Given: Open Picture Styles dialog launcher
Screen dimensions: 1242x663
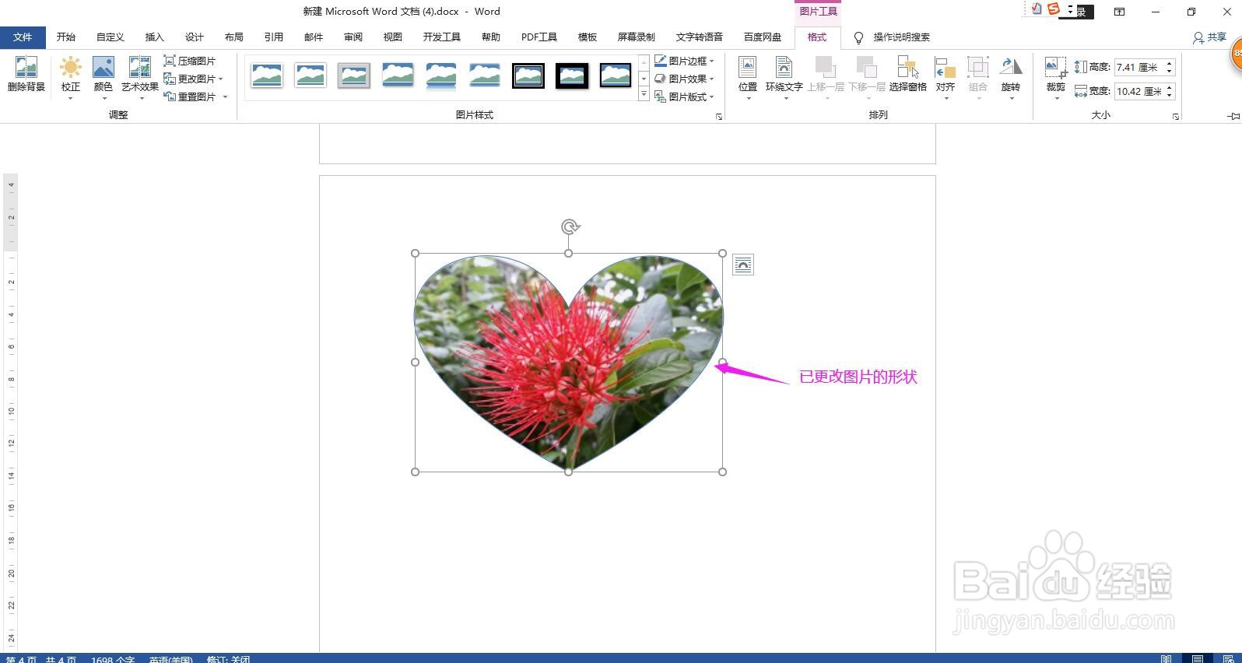Looking at the screenshot, I should pos(718,116).
